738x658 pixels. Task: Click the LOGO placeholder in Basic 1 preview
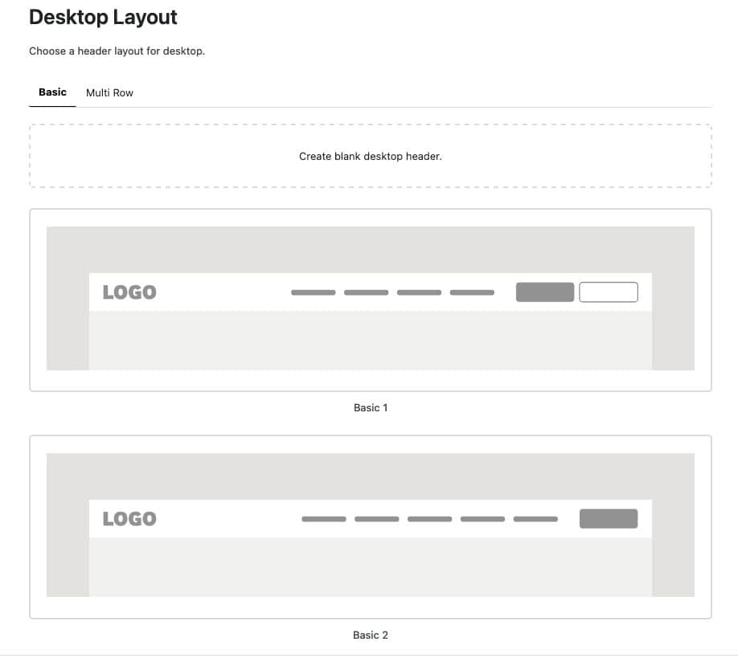coord(129,292)
